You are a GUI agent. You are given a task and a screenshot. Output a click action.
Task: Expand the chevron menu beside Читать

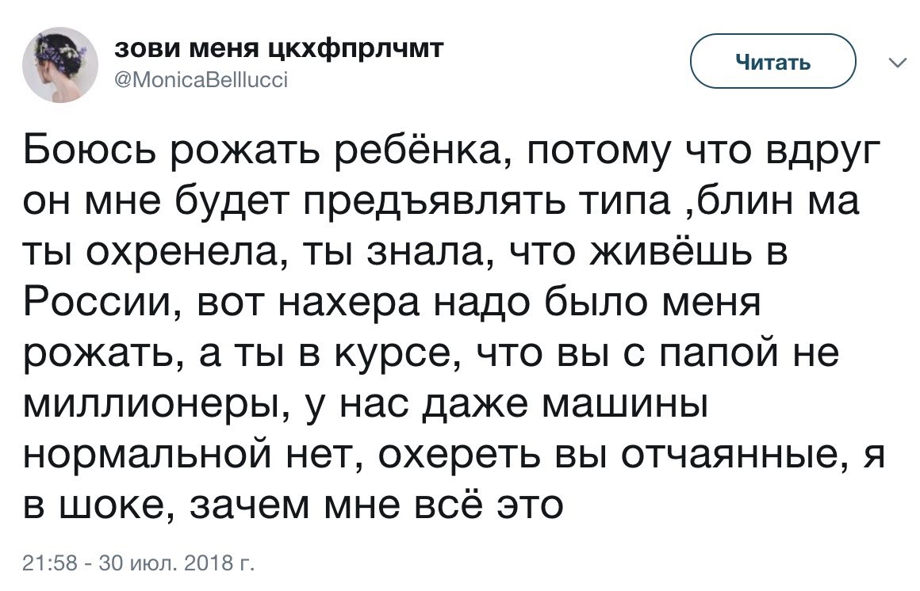point(896,64)
